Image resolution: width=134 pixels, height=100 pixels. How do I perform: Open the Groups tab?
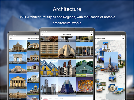coord(62,98)
